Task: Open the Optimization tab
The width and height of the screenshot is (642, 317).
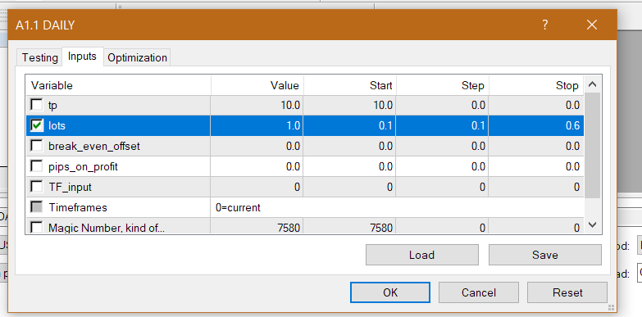Action: pos(137,57)
